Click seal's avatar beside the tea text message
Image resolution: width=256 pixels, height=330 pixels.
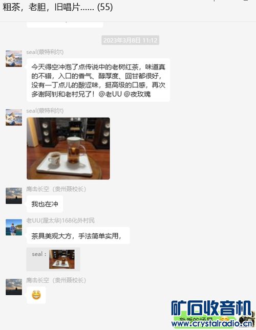(x=14, y=59)
